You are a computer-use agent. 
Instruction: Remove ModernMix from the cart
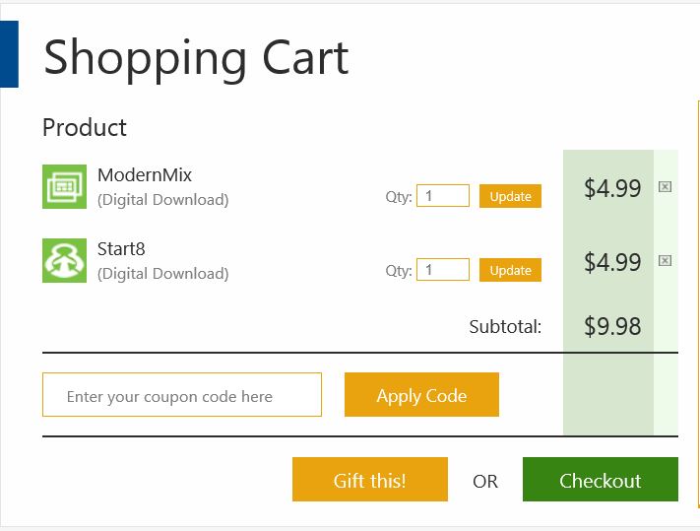click(x=665, y=186)
